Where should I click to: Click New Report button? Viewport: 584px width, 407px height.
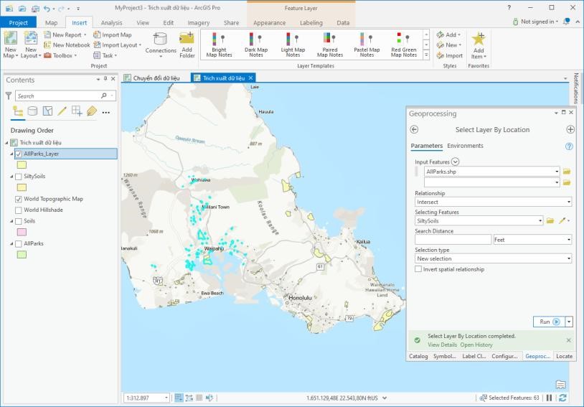(x=65, y=34)
